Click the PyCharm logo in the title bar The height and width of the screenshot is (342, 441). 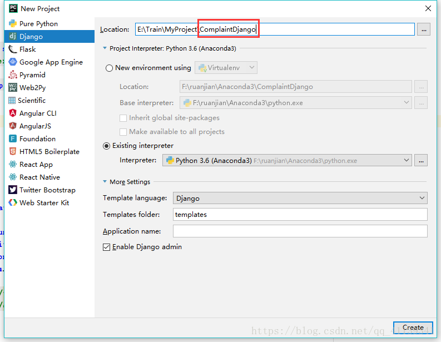tap(13, 8)
